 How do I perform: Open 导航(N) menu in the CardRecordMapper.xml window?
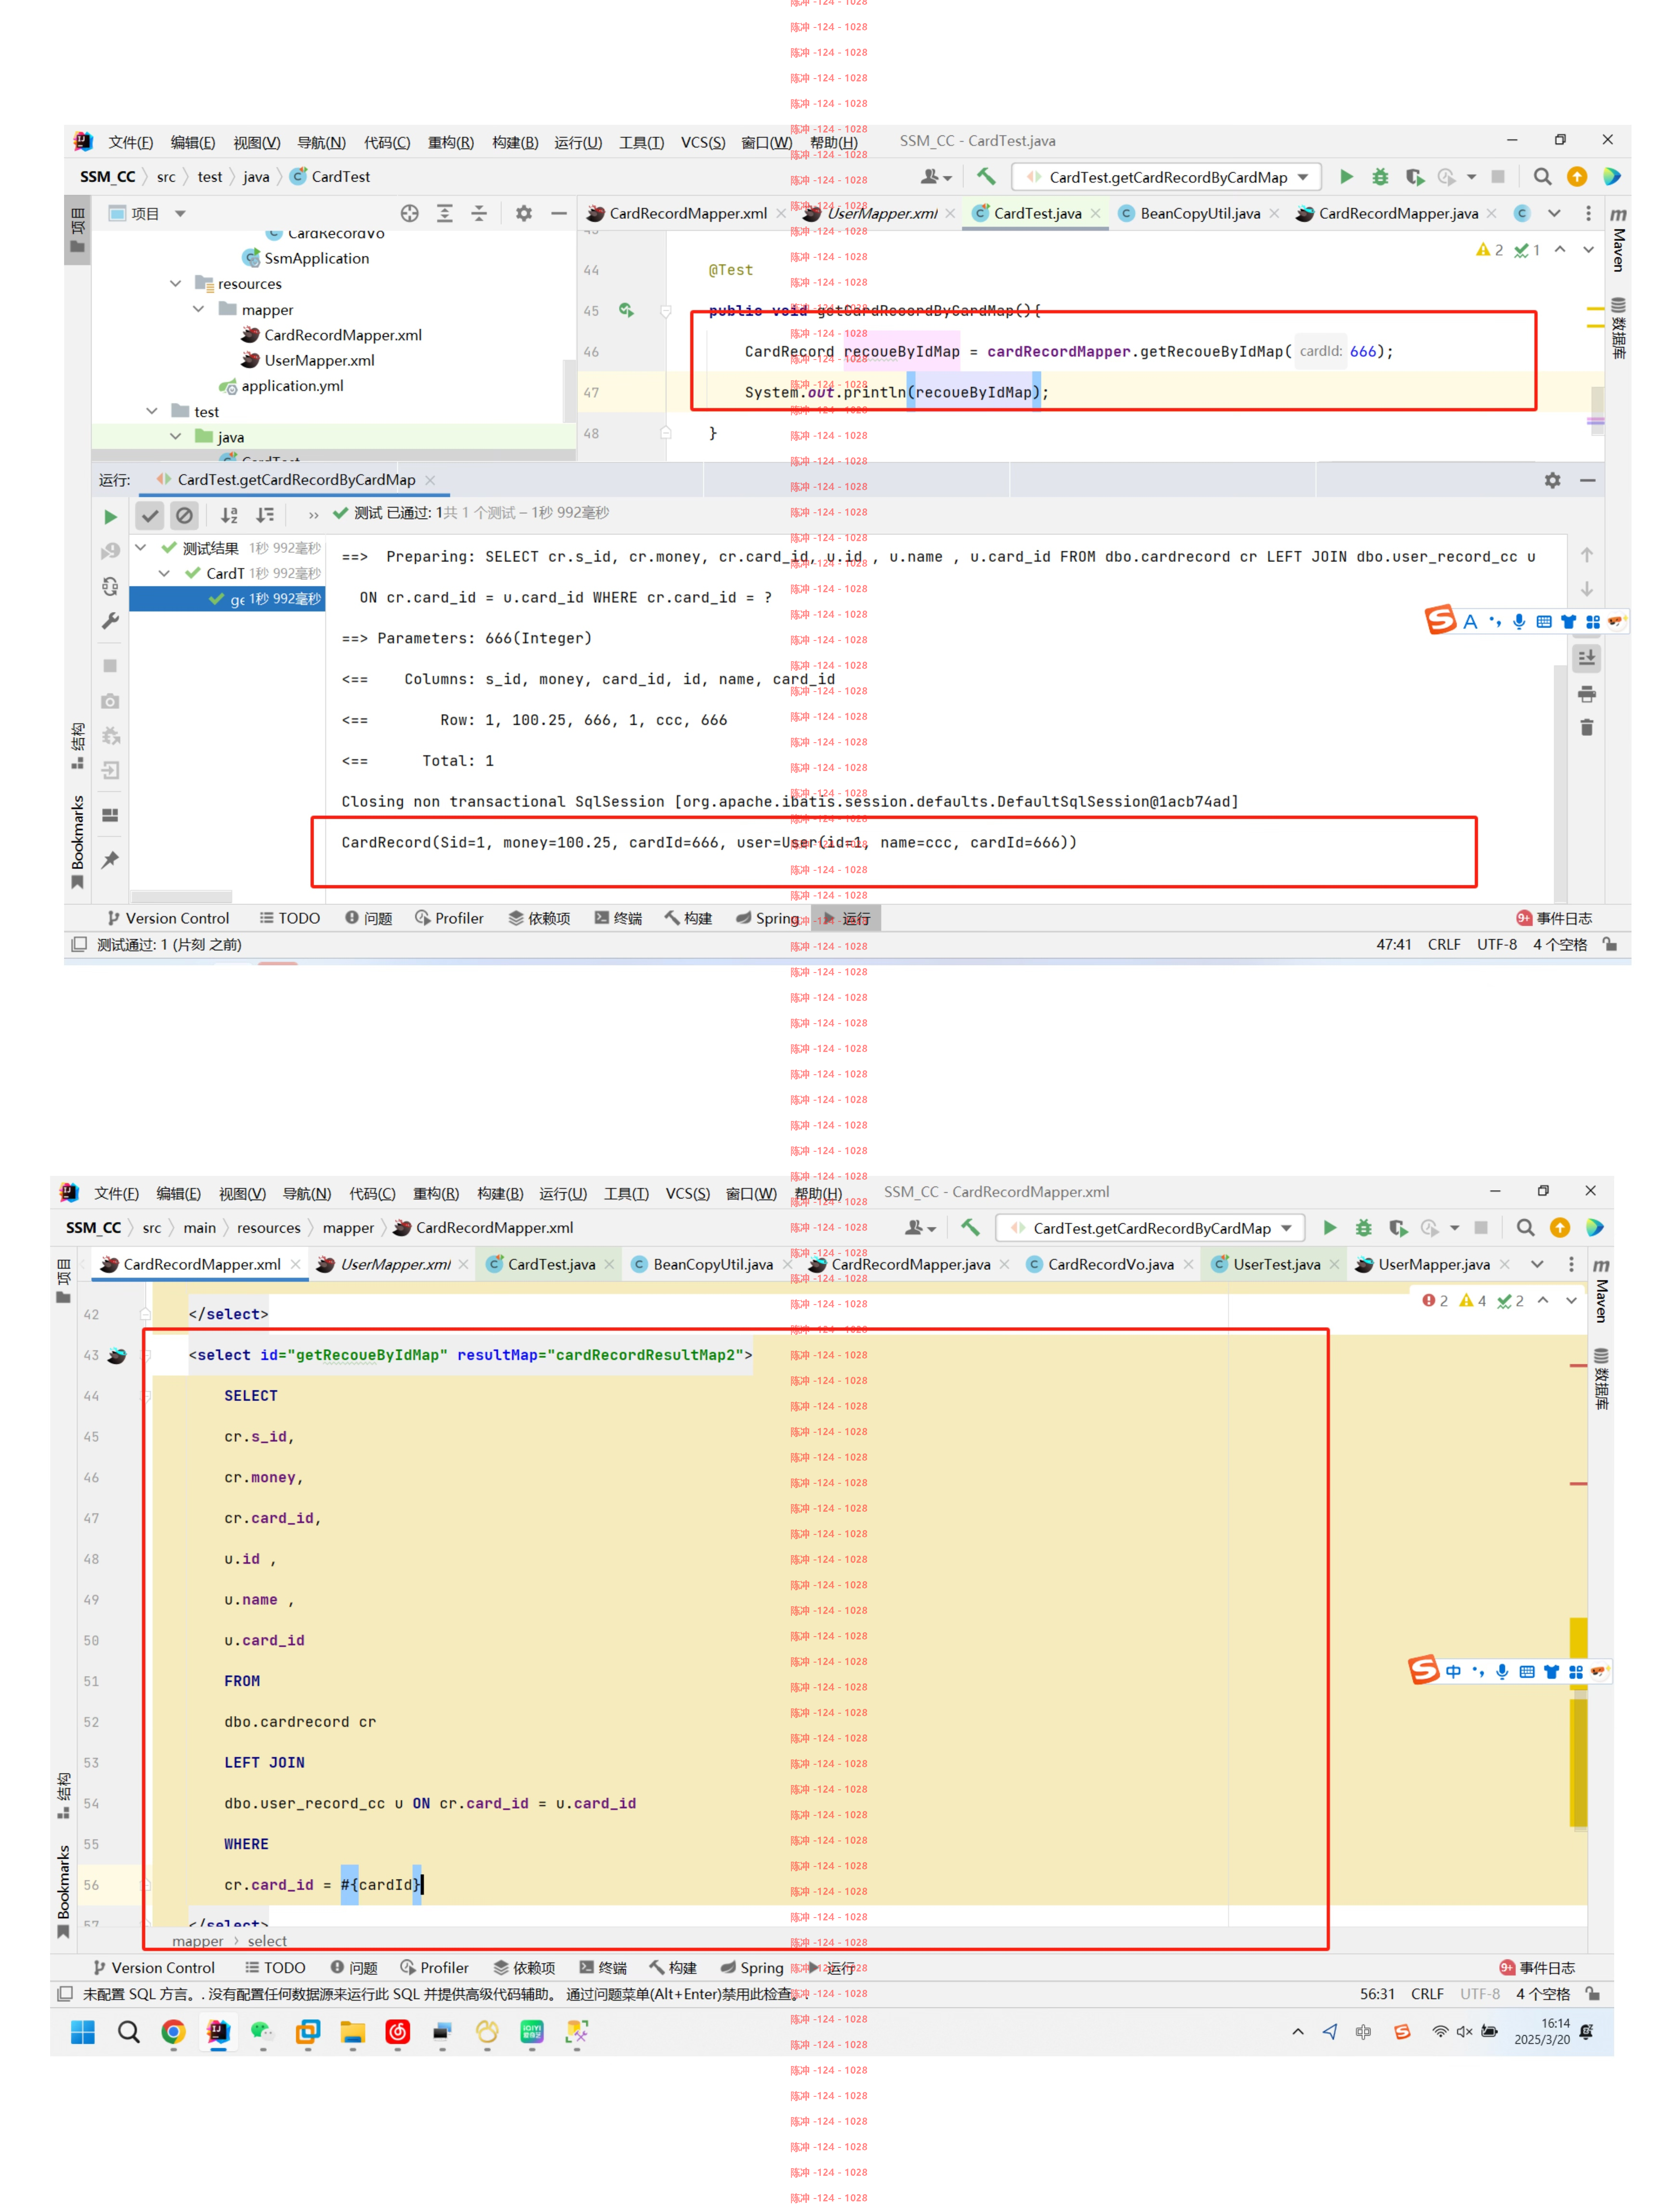tap(306, 1193)
